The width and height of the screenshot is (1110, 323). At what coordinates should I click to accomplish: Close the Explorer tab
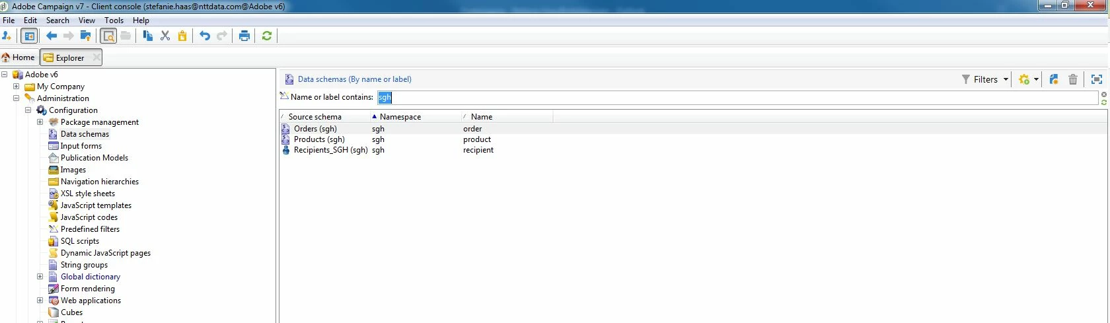click(96, 57)
